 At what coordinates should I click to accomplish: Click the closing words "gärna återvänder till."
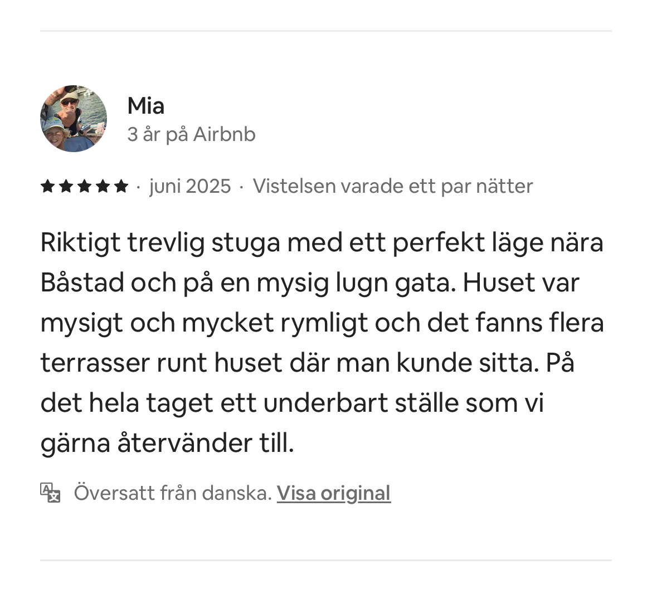[167, 444]
